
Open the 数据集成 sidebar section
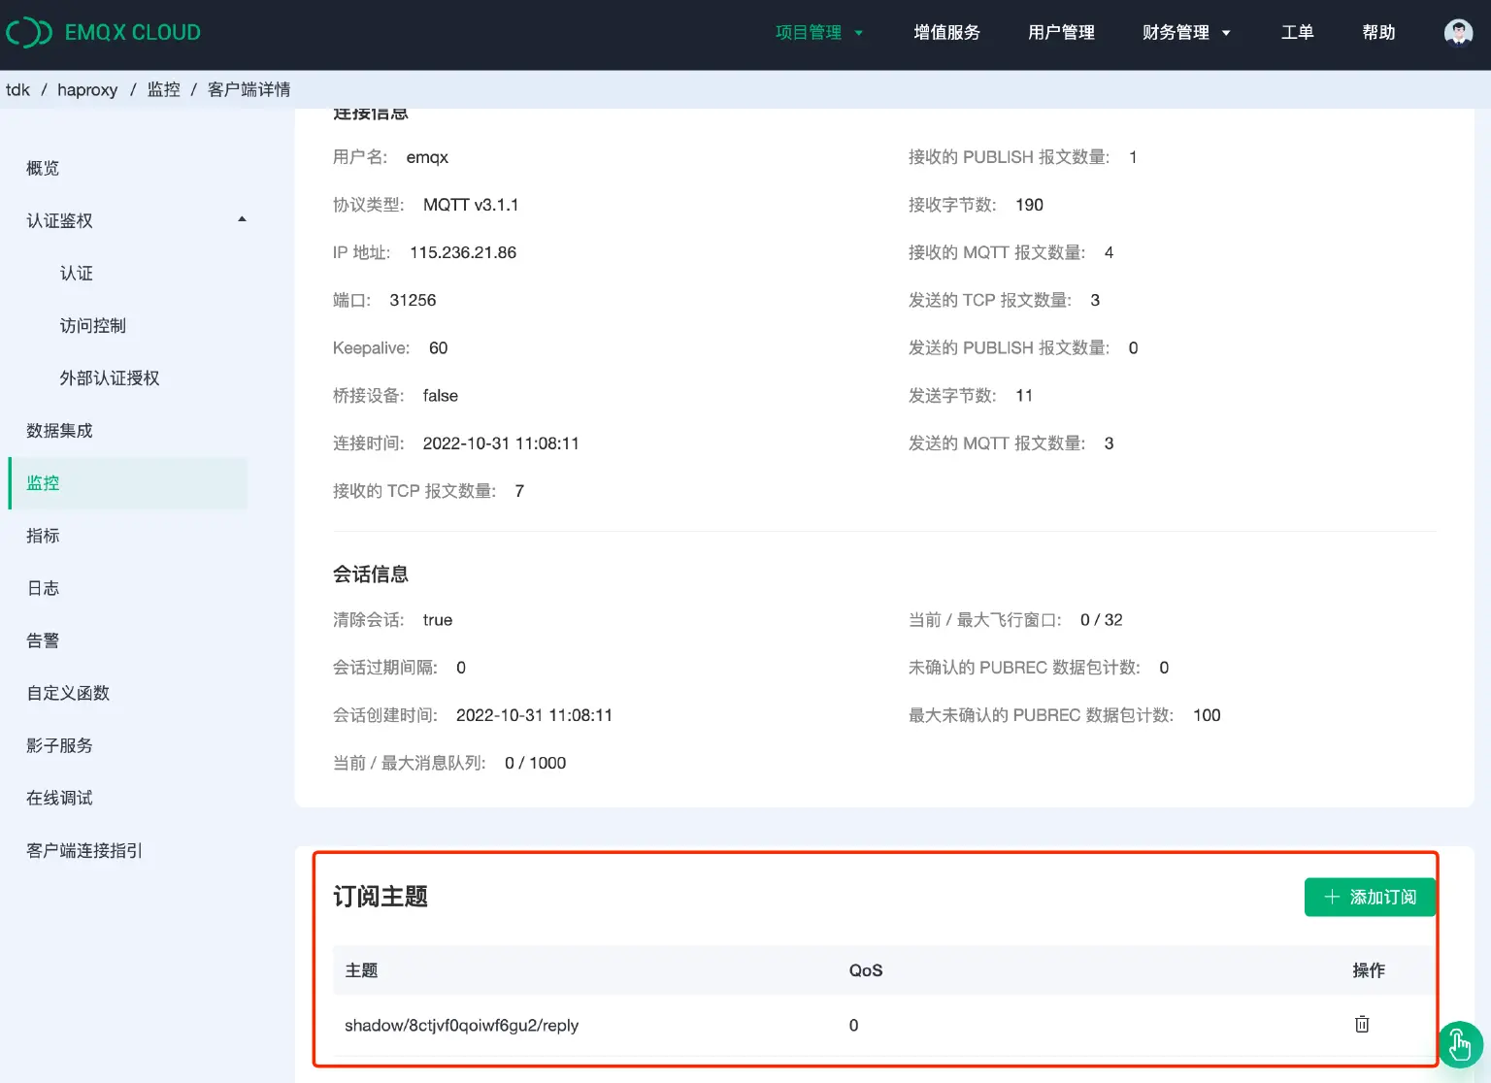pyautogui.click(x=59, y=430)
